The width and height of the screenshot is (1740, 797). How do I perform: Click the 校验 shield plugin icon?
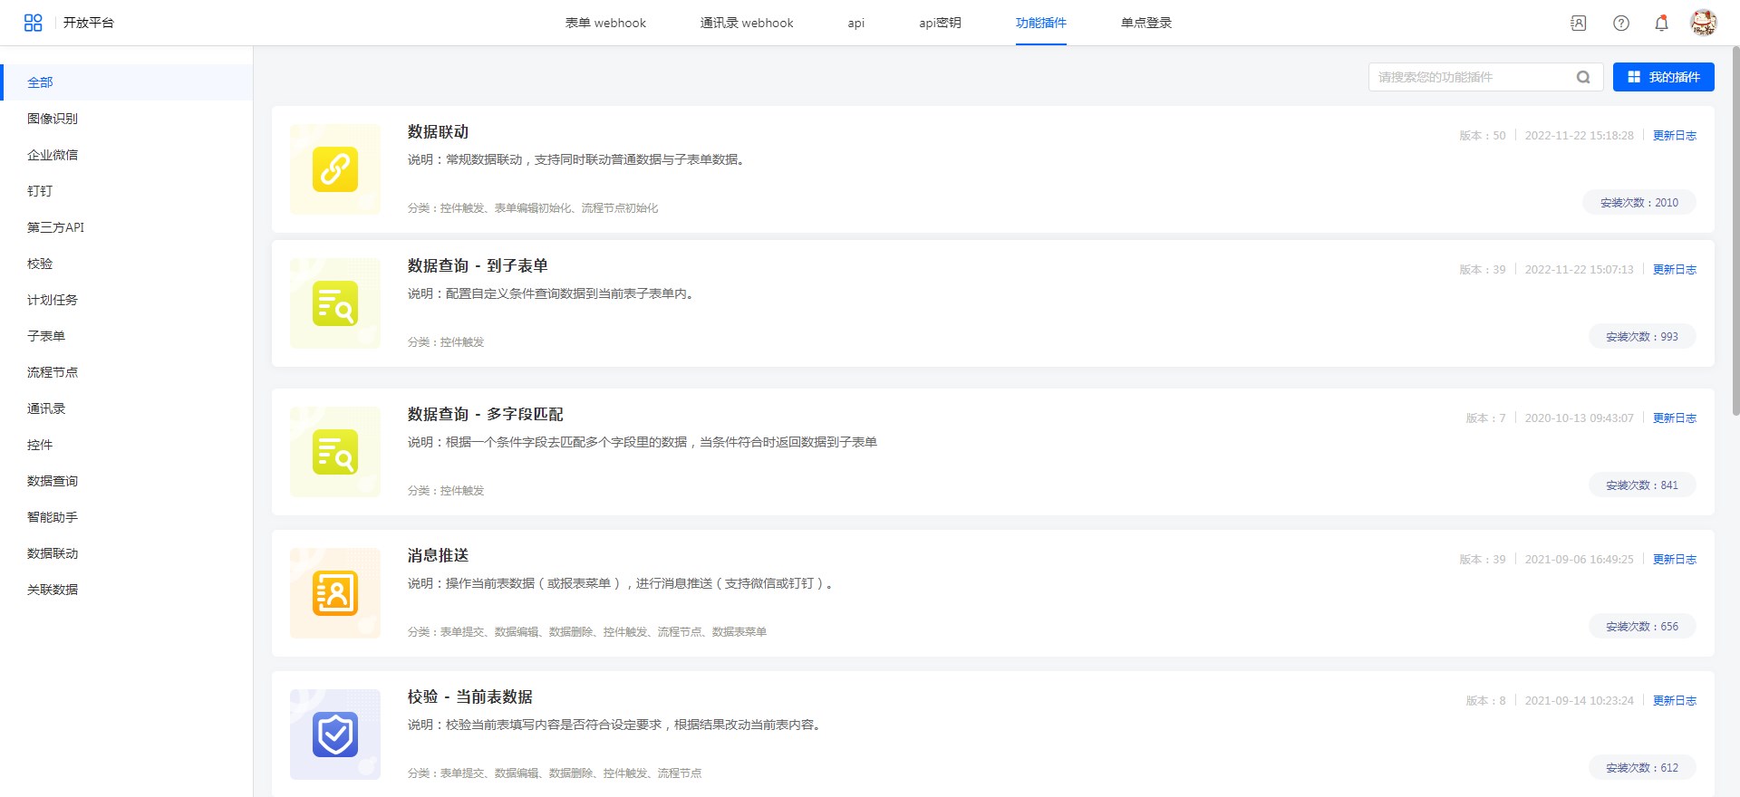pos(335,735)
